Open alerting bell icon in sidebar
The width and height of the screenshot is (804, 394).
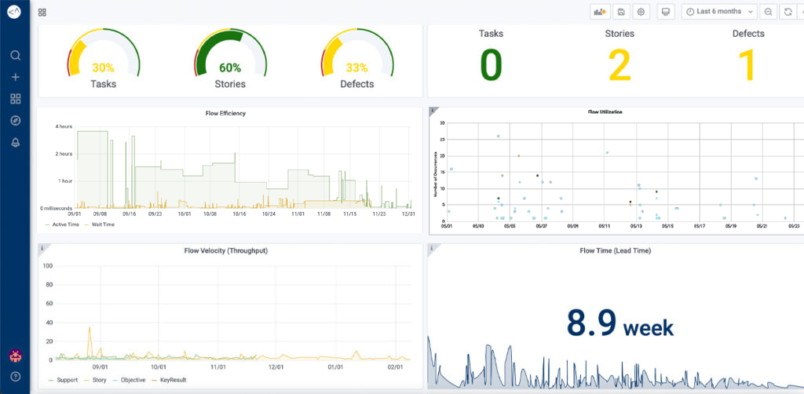point(16,143)
